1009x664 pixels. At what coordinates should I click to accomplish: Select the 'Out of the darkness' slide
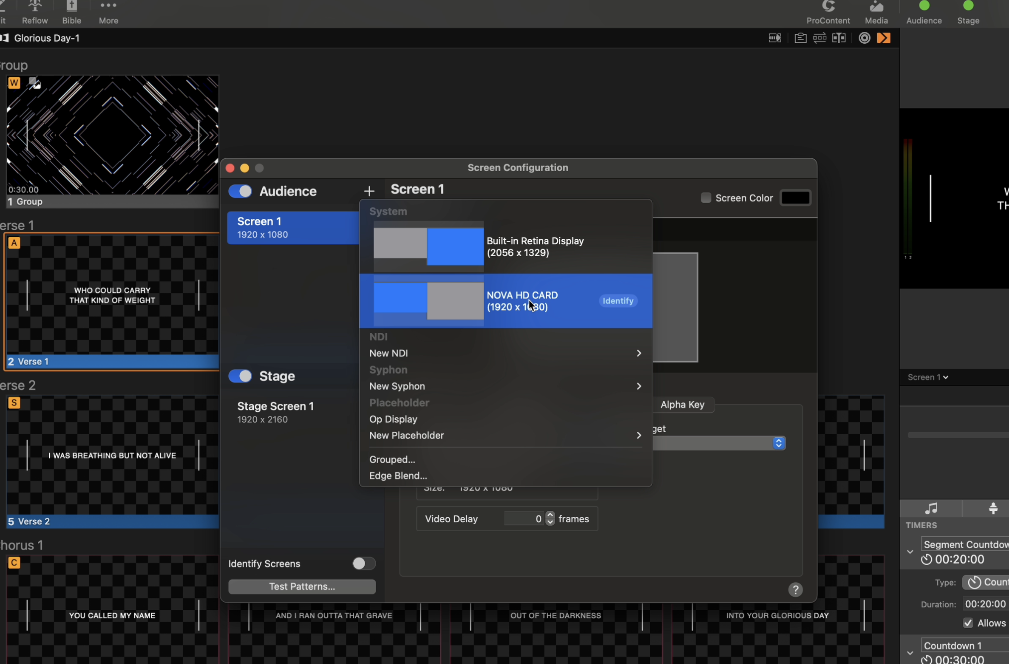tap(556, 633)
